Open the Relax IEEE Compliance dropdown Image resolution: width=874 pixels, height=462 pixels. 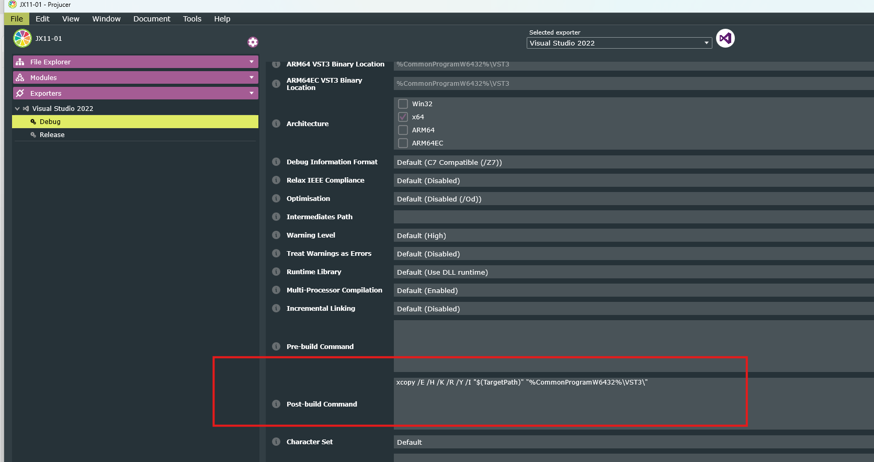pyautogui.click(x=634, y=181)
